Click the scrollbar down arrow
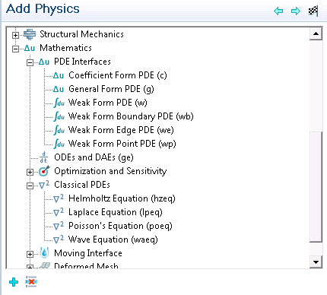This screenshot has height=295, width=327. 316,262
